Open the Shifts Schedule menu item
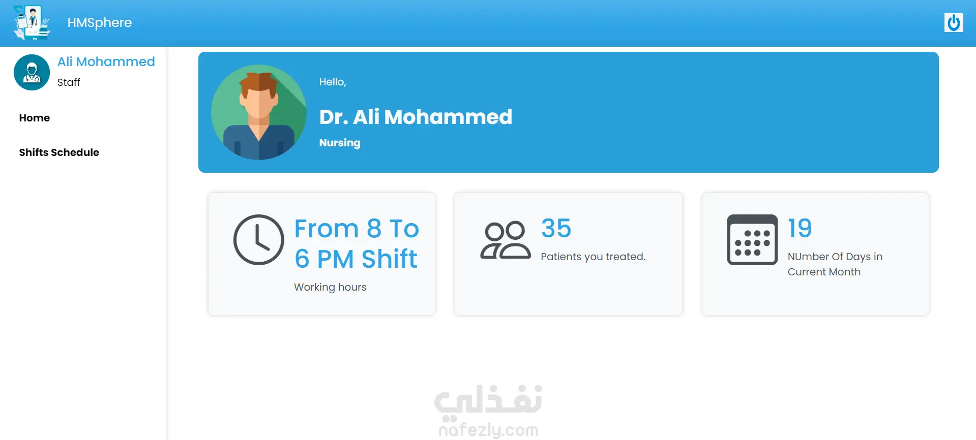This screenshot has width=976, height=440. click(x=59, y=152)
